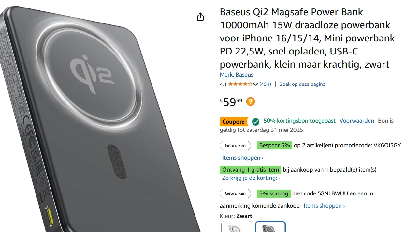Image resolution: width=405 pixels, height=232 pixels.
Task: Expand Zo krijg je de korting
Action: (251, 178)
